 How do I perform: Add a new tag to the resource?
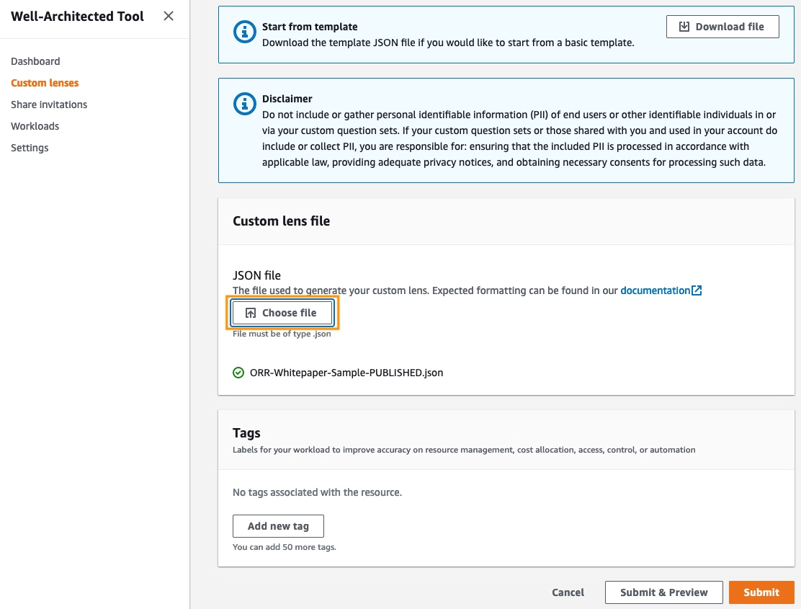click(278, 526)
